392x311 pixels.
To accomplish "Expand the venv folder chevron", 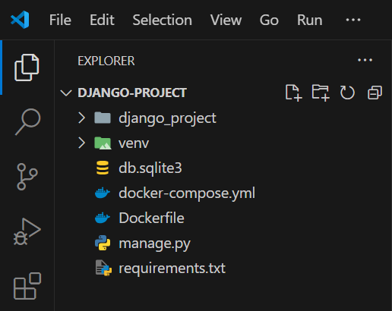I will [x=81, y=143].
